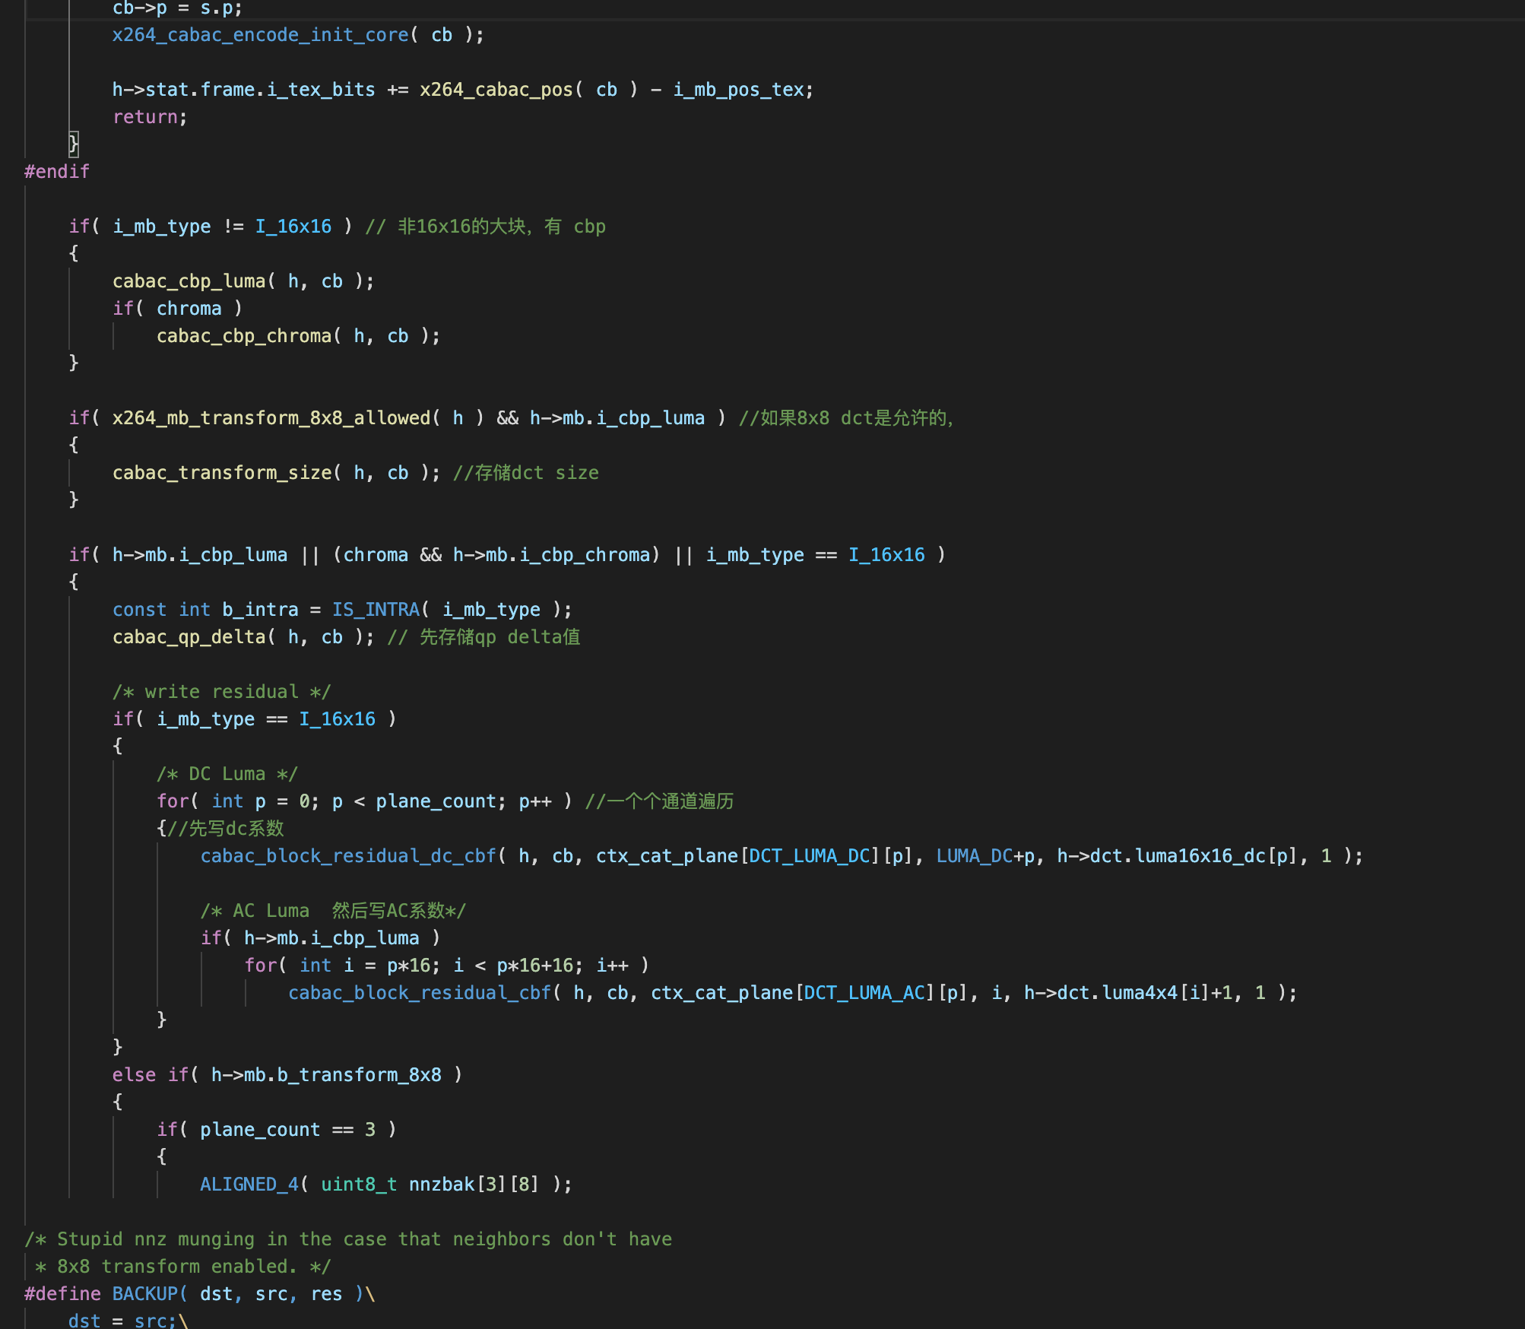Viewport: 1525px width, 1329px height.
Task: Click i_mb_pos_tex variable
Action: (x=738, y=90)
